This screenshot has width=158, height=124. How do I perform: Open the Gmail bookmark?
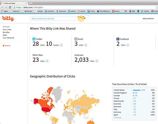(x=82, y=11)
